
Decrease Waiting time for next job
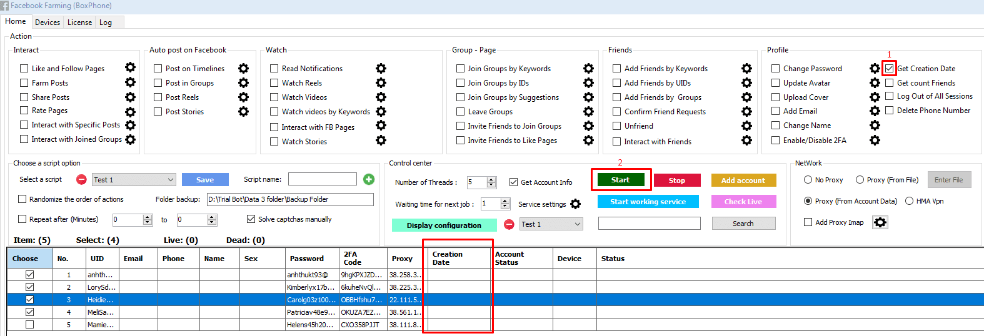505,207
